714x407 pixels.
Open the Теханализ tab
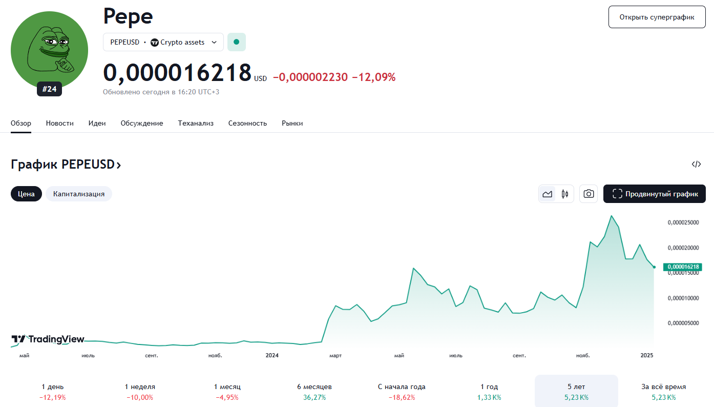pyautogui.click(x=196, y=123)
